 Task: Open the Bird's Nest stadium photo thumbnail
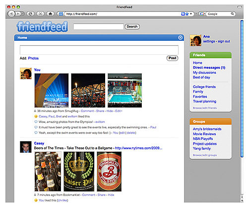88,91
